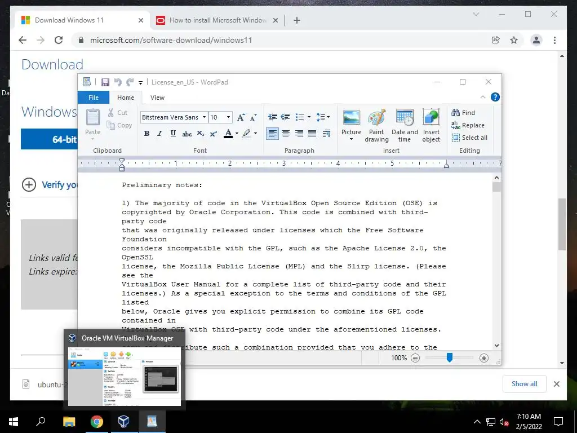The width and height of the screenshot is (577, 433).
Task: Click the zoom out minus button
Action: click(x=415, y=358)
